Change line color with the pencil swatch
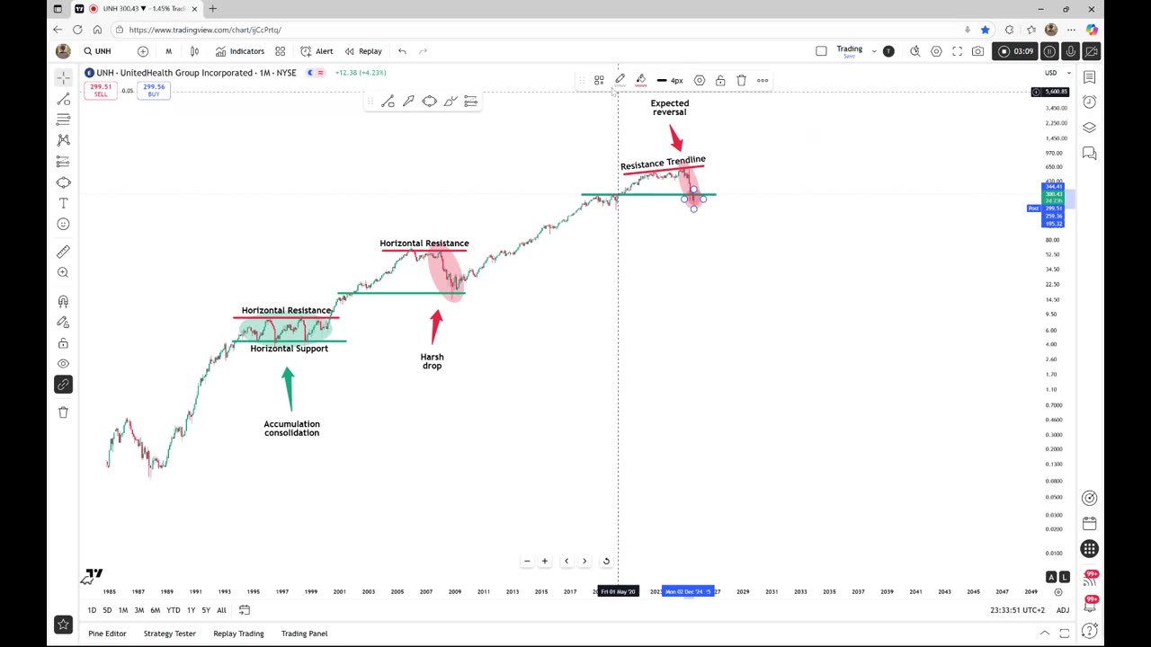The image size is (1151, 647). [x=620, y=81]
